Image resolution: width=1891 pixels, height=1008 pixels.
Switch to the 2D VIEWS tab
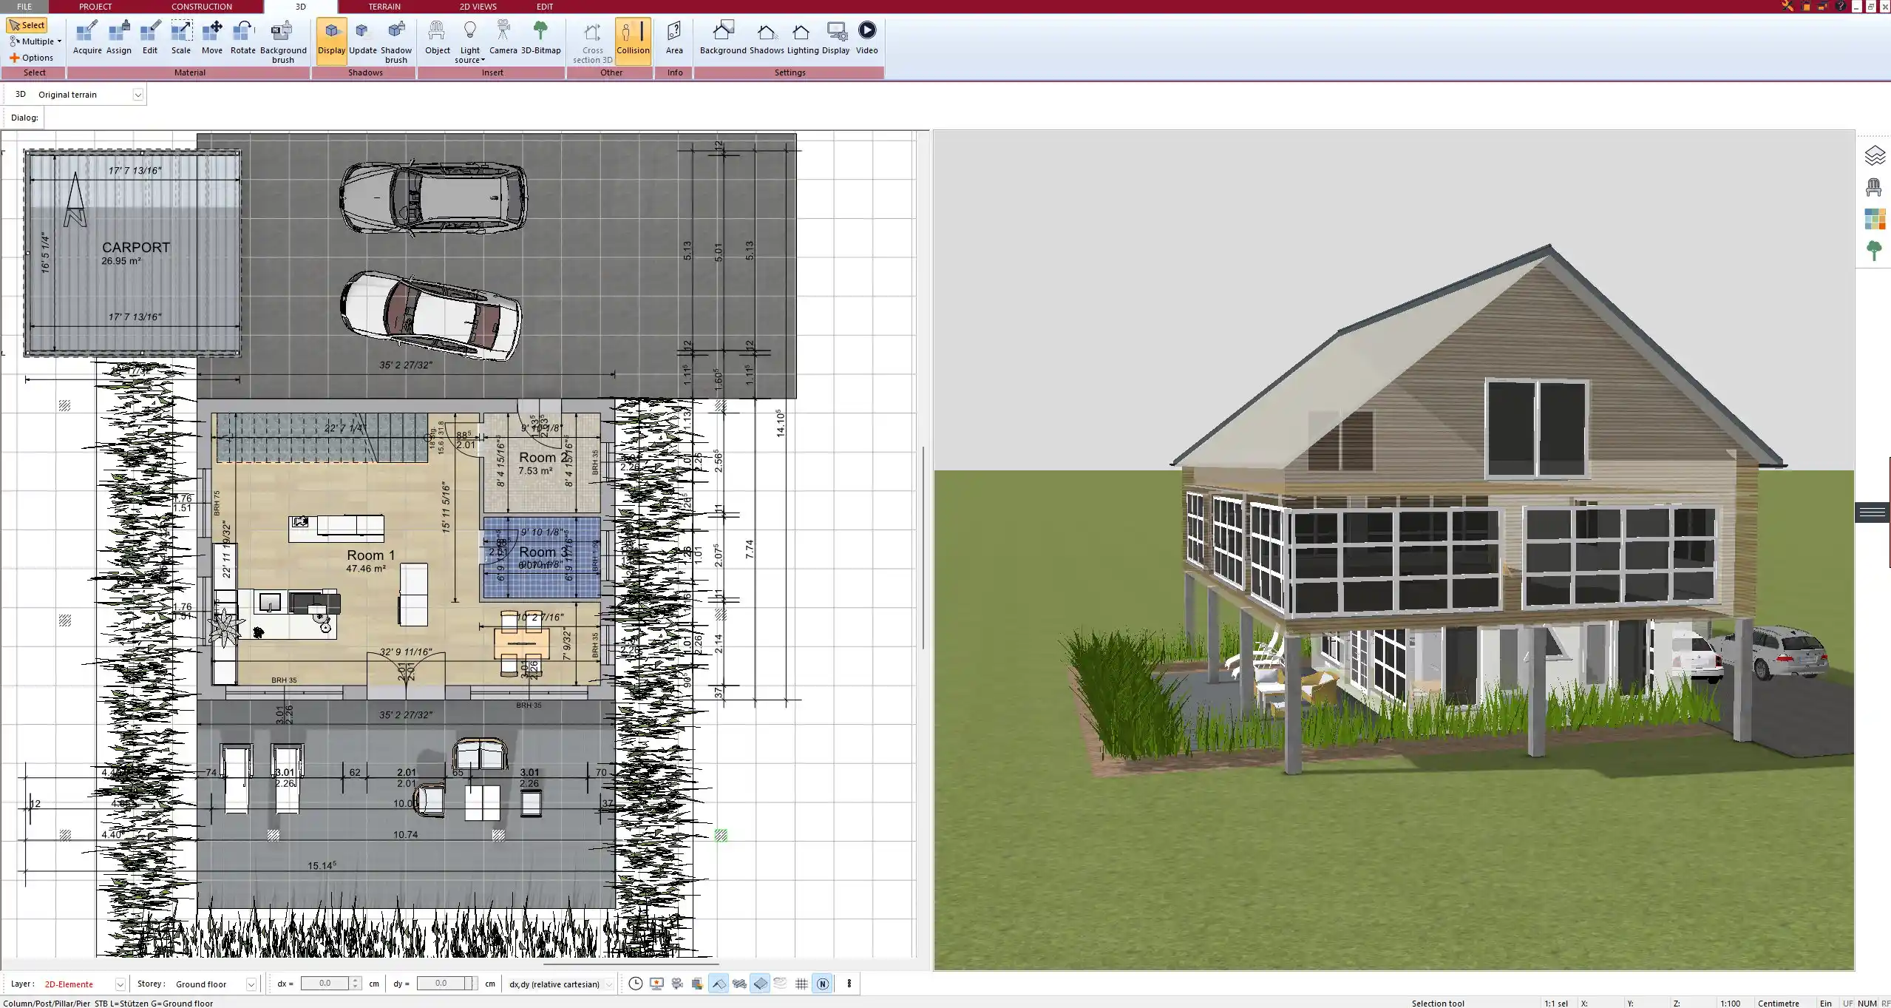coord(478,7)
